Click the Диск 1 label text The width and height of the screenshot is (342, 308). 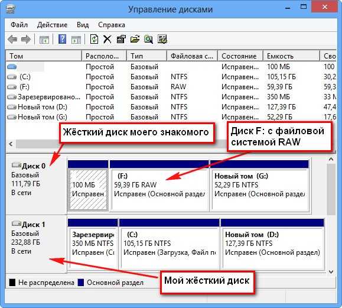click(x=34, y=225)
